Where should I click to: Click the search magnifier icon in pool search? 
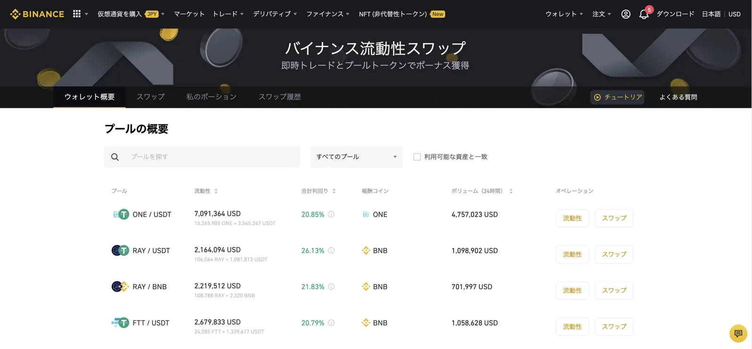point(115,157)
